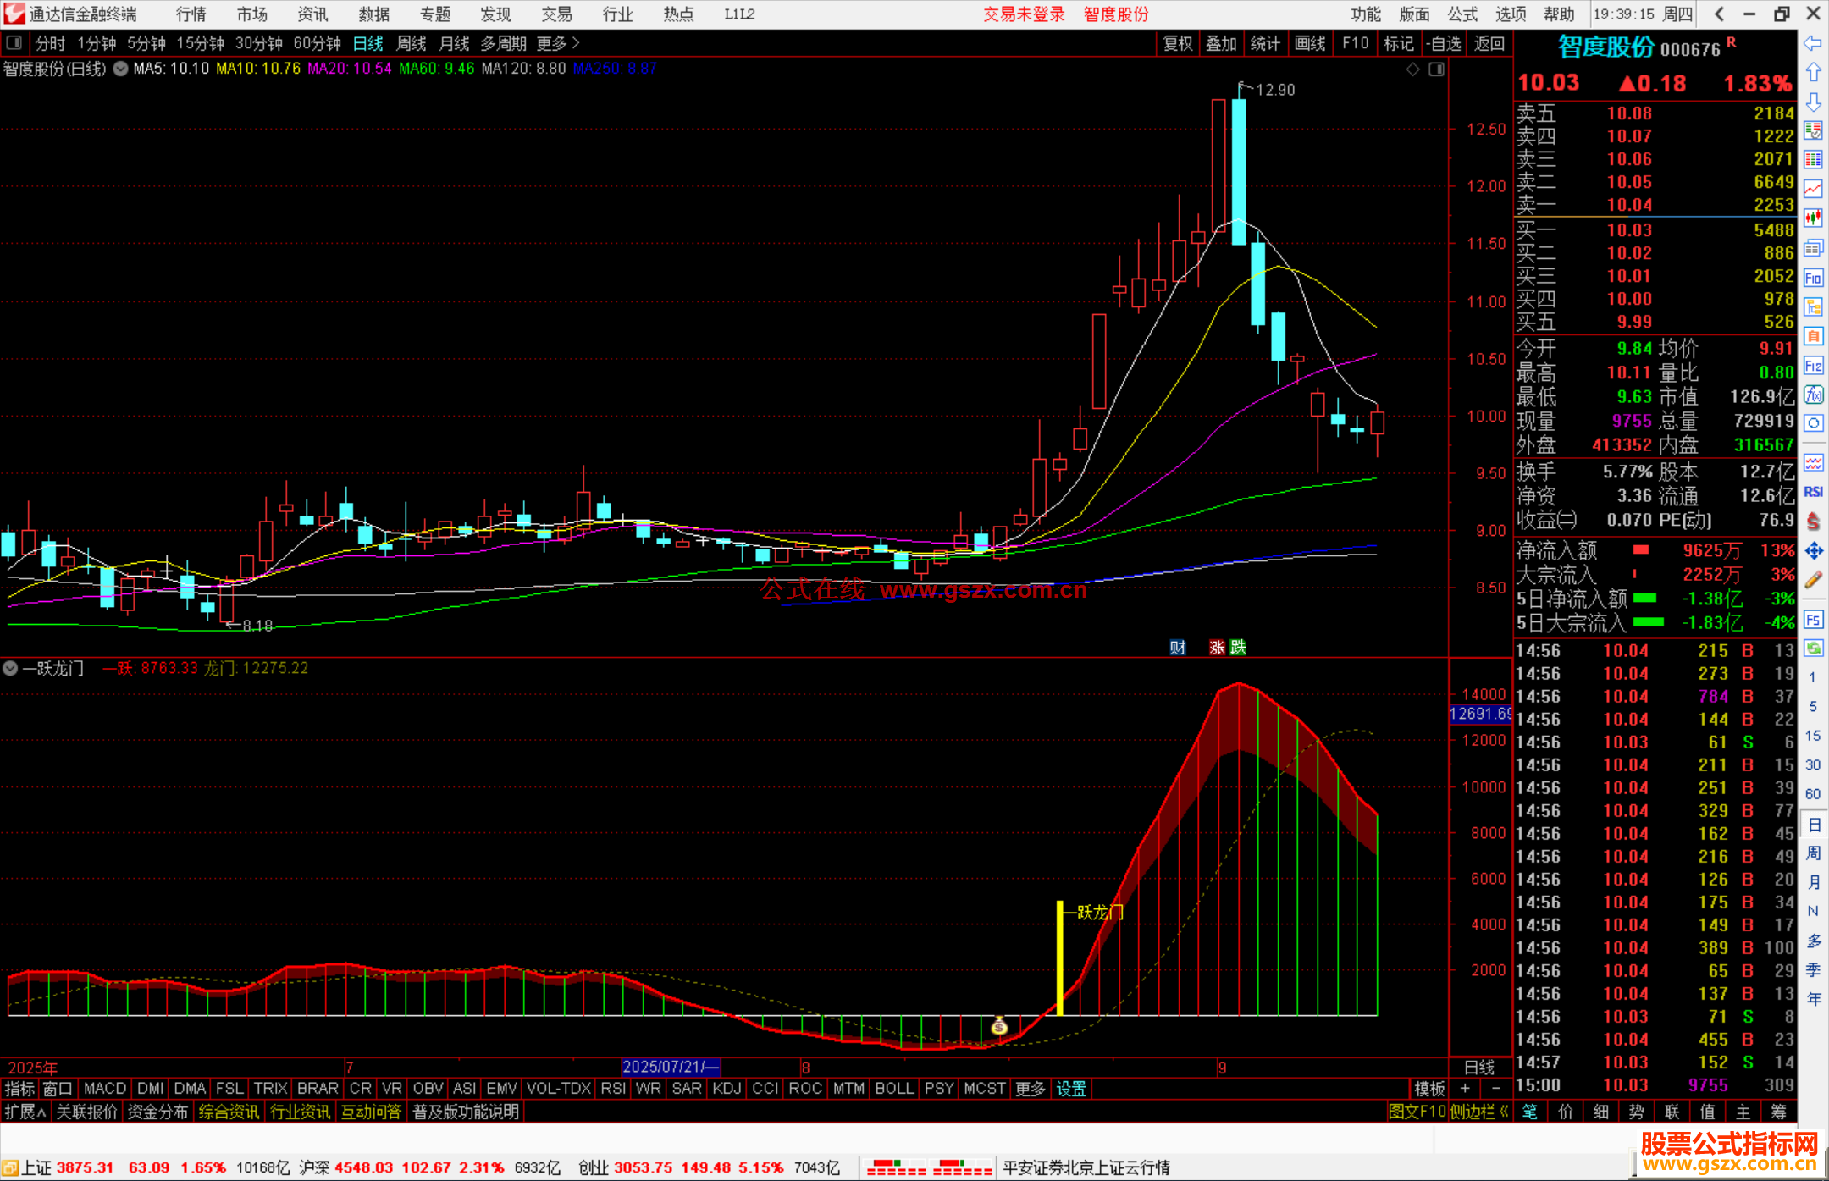Toggle the 涨 marker on the chart

(x=1217, y=648)
